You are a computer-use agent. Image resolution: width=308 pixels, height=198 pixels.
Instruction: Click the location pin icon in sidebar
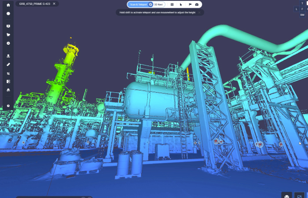8,56
